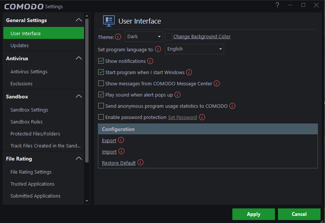This screenshot has width=325, height=223.
Task: Open the Theme dropdown showing Dark
Action: [x=144, y=37]
